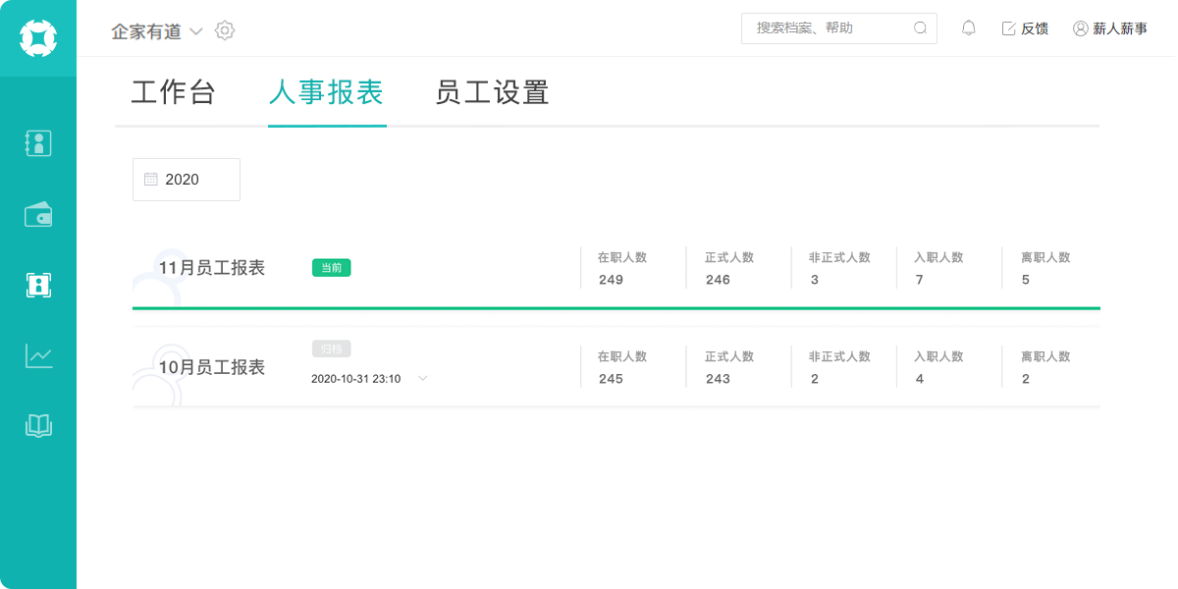Click the app logo at top left
Image resolution: width=1178 pixels, height=589 pixels.
38,38
